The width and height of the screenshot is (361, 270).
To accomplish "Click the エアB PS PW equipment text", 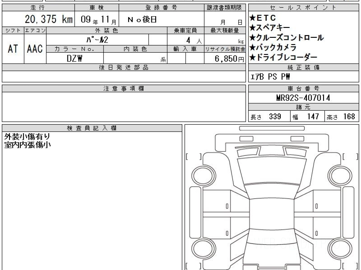I will (x=270, y=77).
